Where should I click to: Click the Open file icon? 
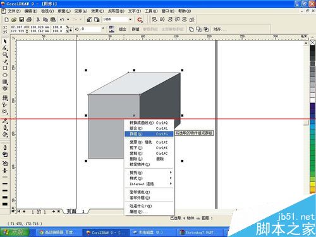coord(14,20)
